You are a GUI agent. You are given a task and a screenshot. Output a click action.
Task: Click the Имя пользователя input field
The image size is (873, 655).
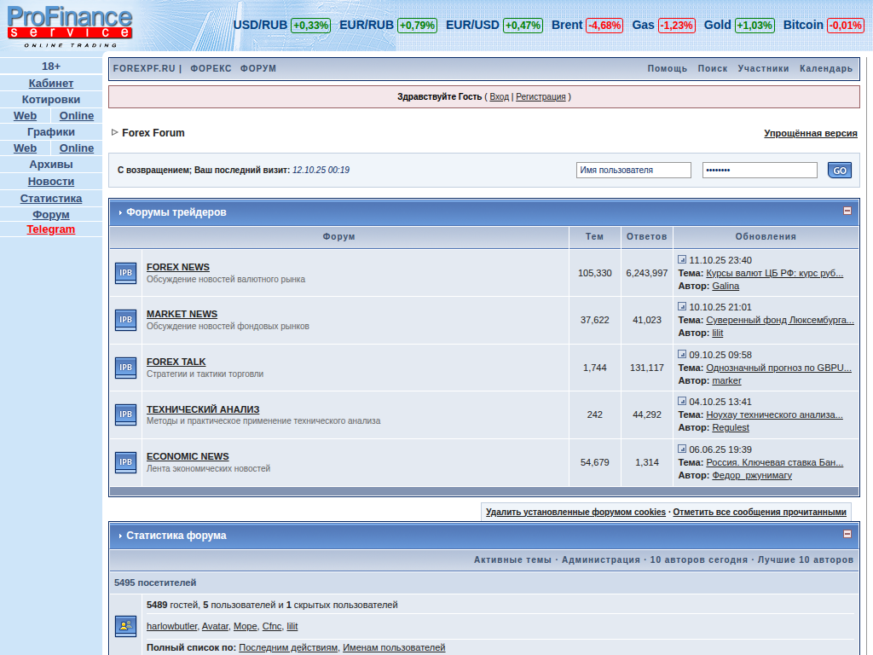coord(633,170)
